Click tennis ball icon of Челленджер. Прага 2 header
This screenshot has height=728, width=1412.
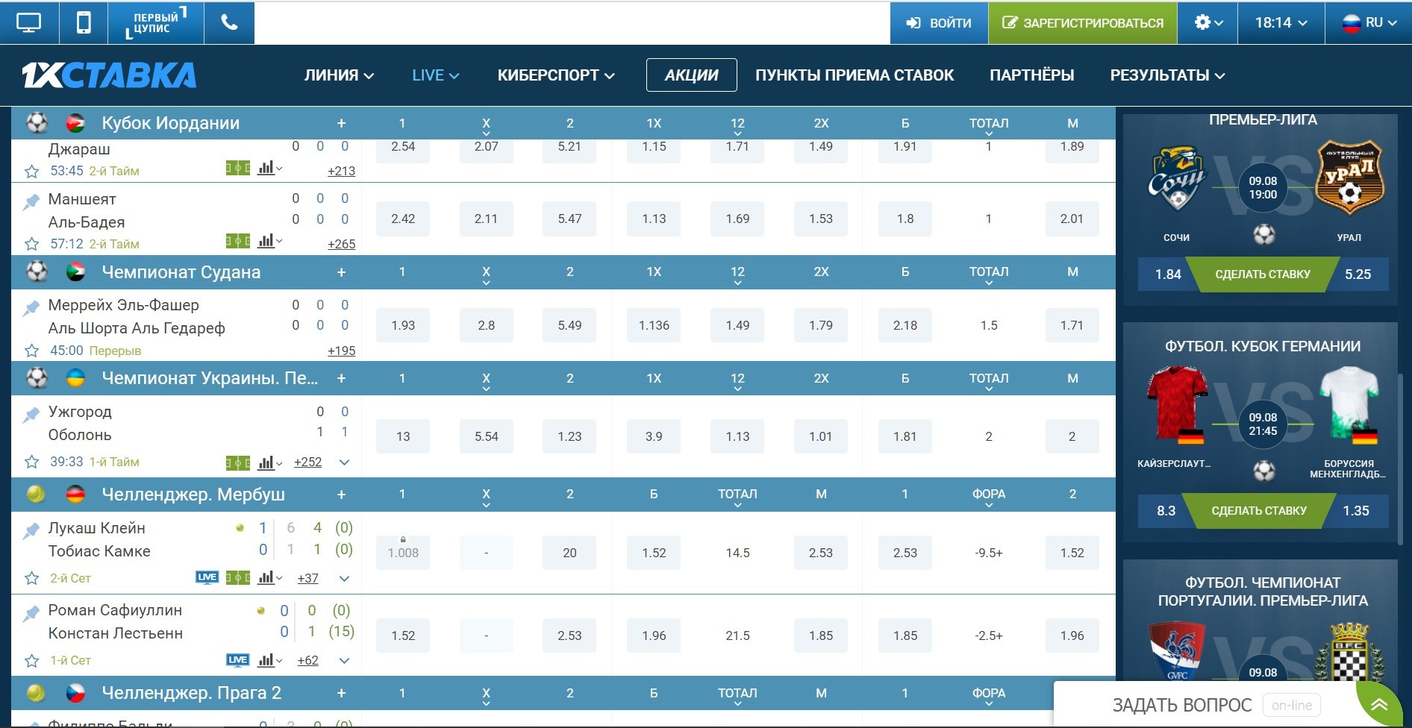click(36, 694)
